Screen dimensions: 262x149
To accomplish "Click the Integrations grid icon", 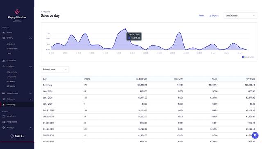I will [x=4, y=122].
